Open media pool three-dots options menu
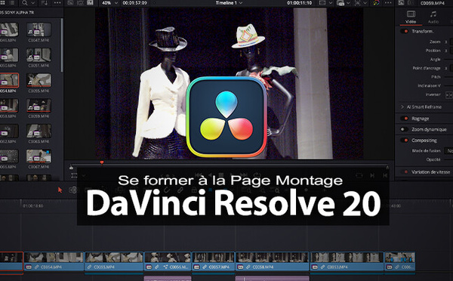 pos(57,3)
